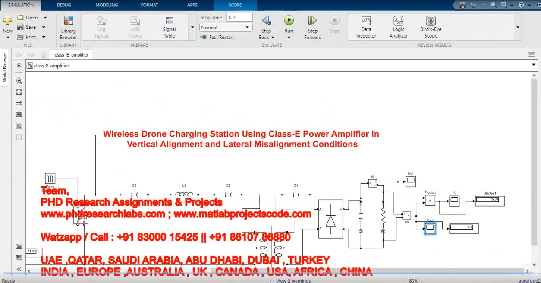
Task: Switch to the FORMAT tab
Action: click(x=149, y=5)
